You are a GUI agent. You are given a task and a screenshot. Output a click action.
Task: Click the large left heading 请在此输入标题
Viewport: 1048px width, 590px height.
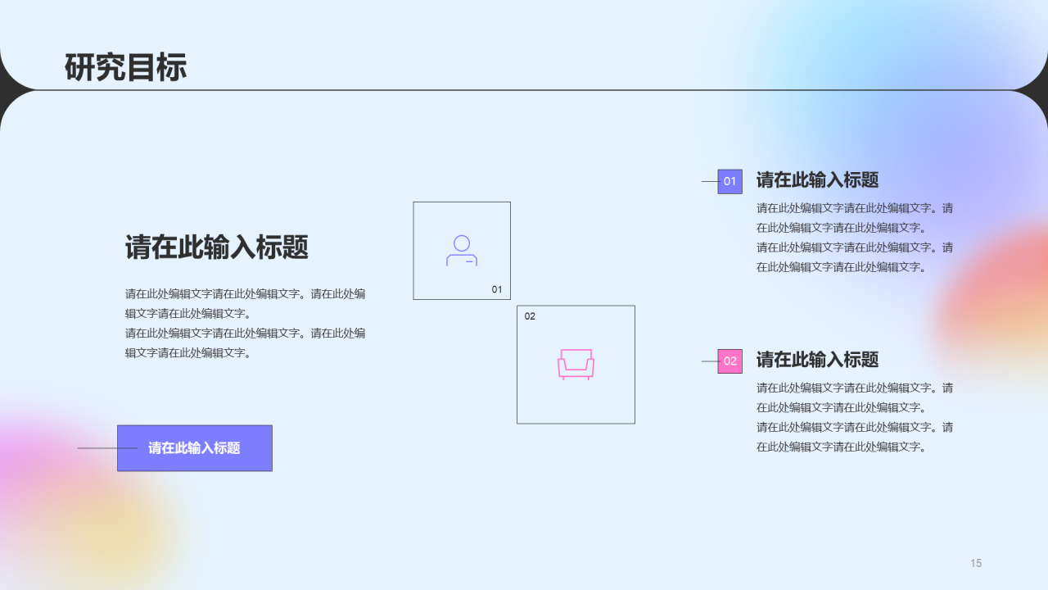216,247
